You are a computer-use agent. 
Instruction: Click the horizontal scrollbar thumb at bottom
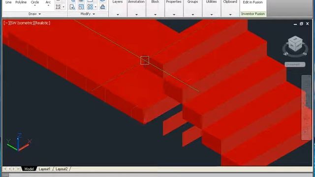(5, 175)
